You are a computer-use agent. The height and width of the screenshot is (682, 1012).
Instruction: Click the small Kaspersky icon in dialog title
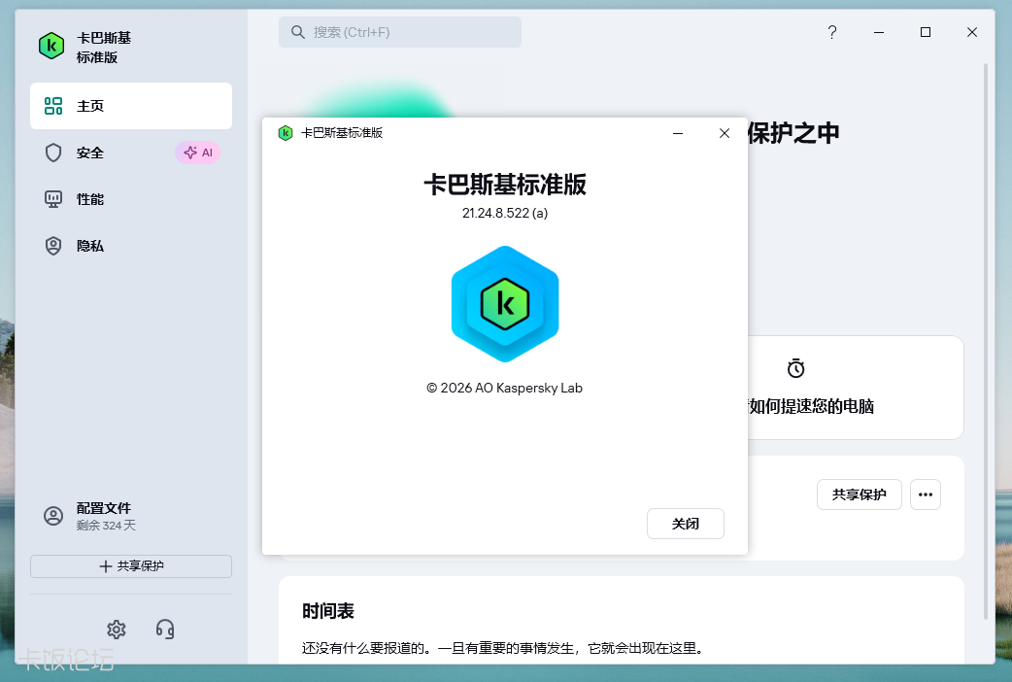[x=286, y=133]
